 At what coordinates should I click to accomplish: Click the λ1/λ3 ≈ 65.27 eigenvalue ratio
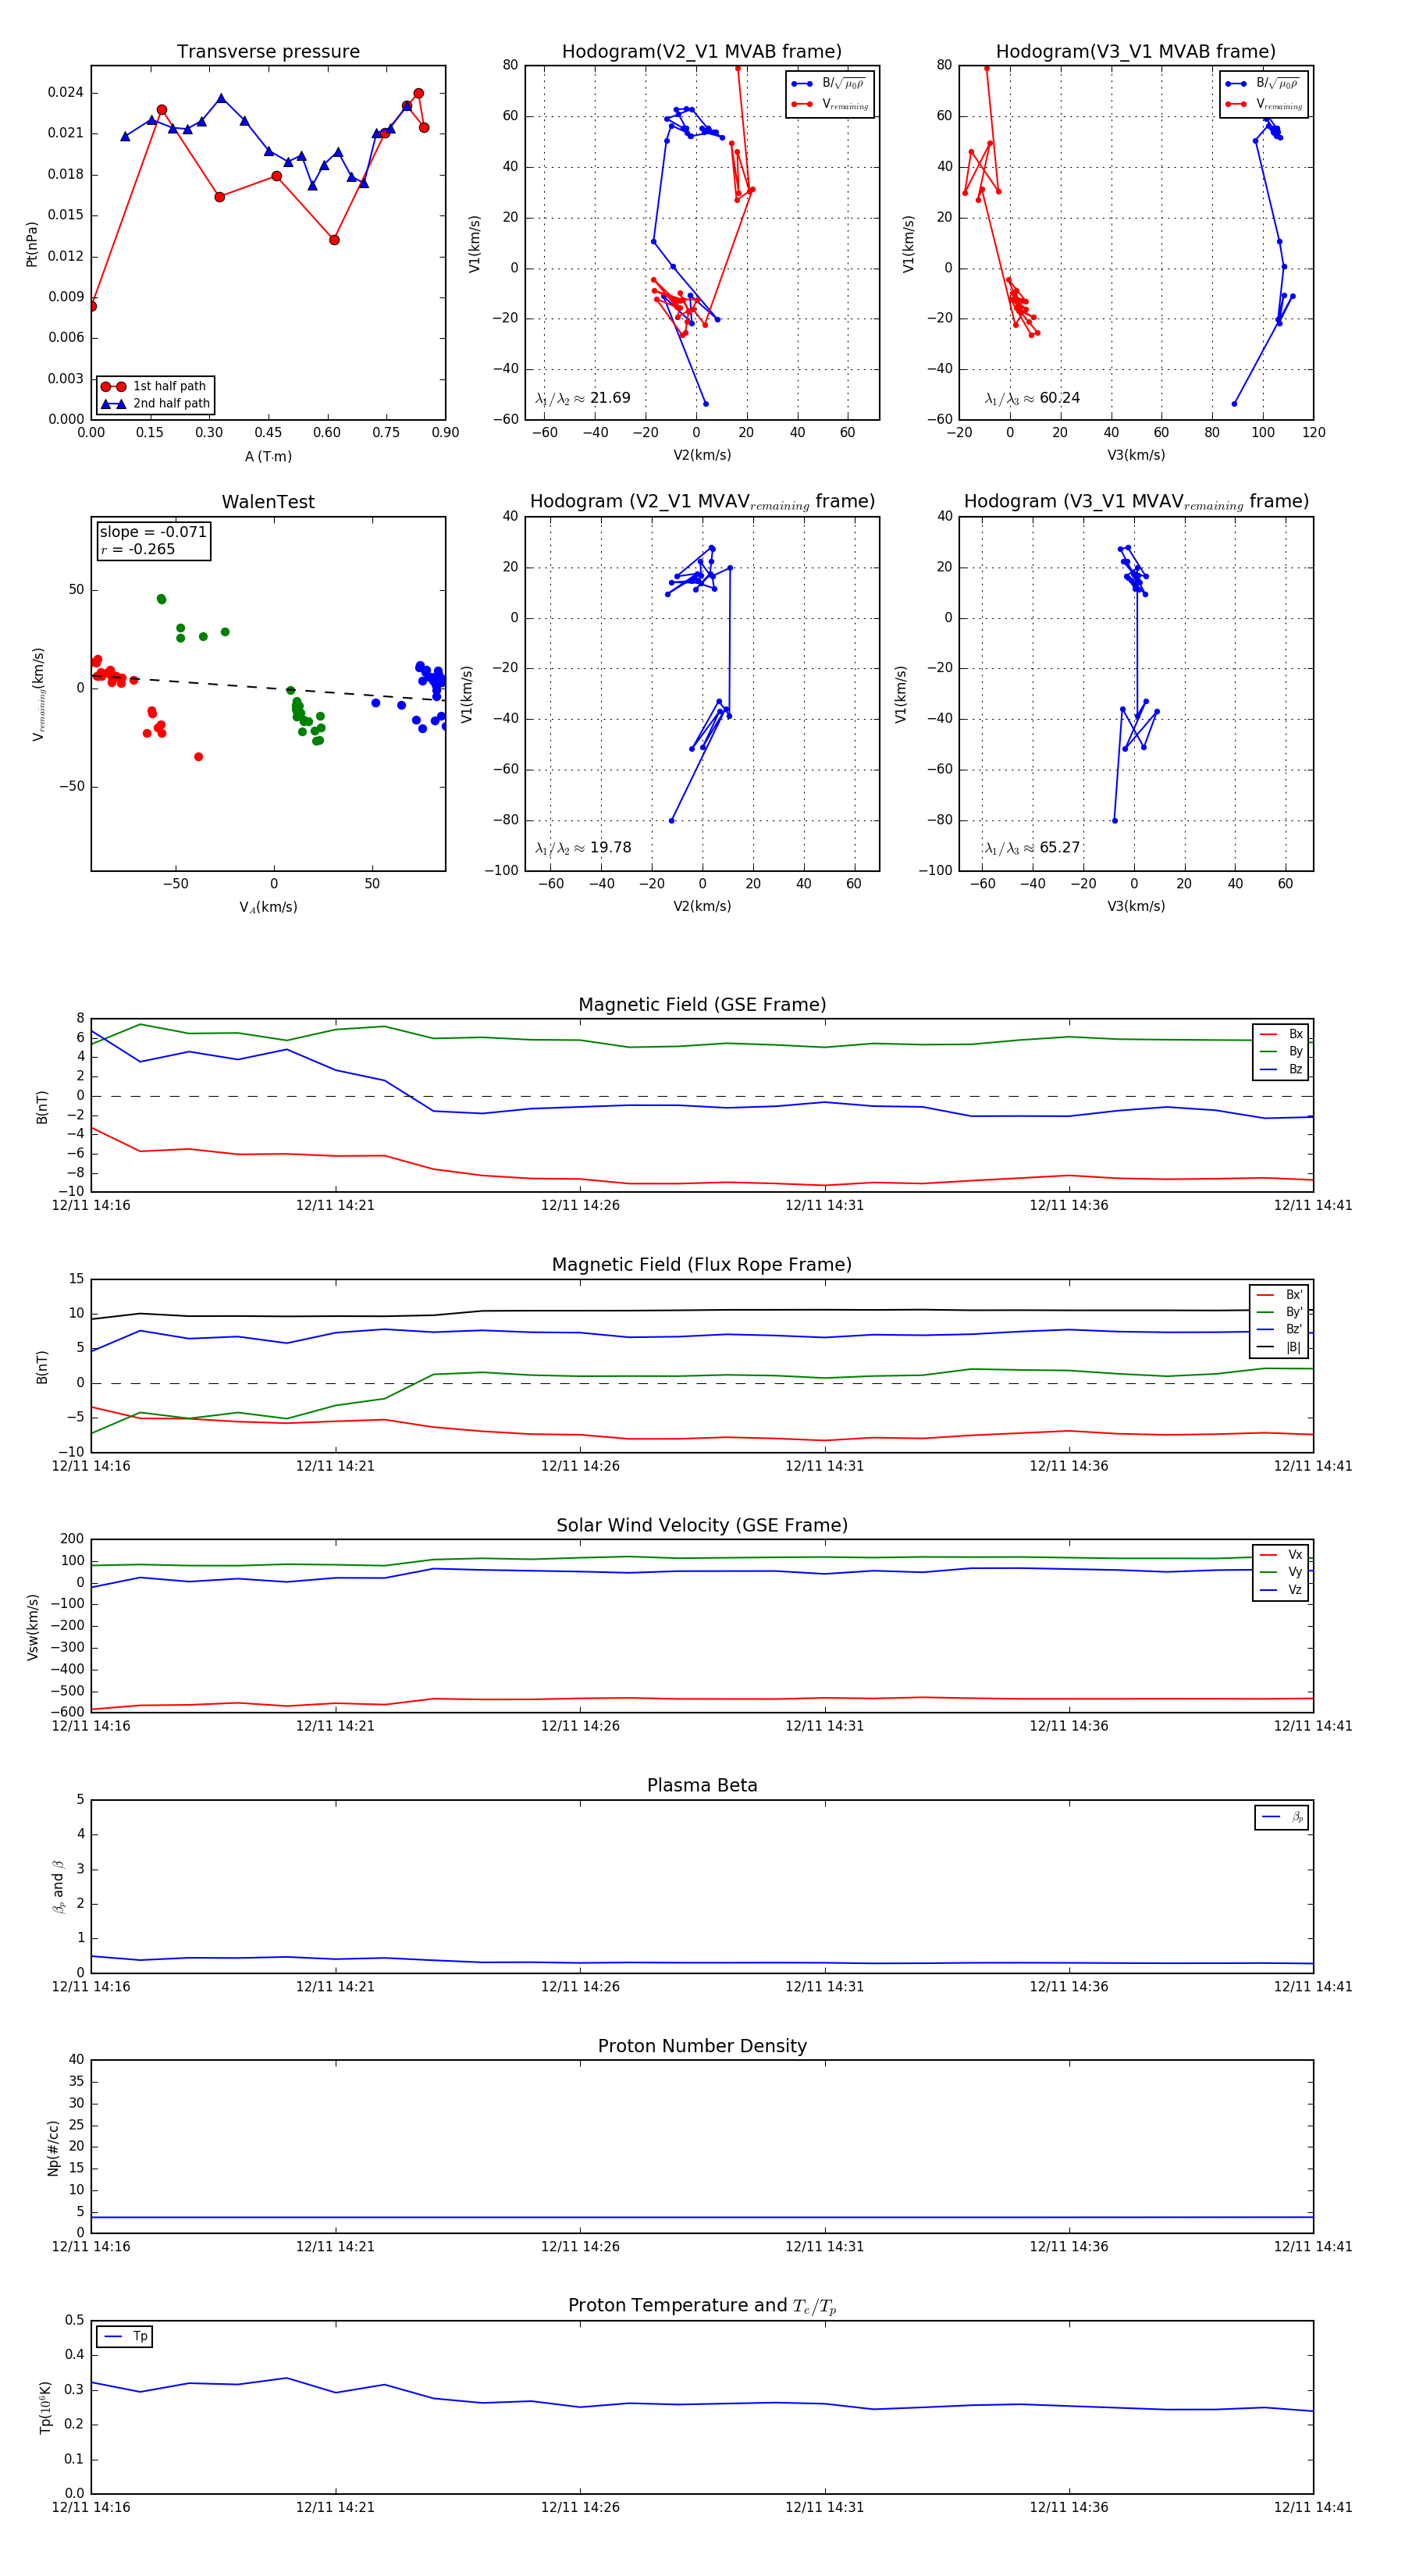point(1032,848)
